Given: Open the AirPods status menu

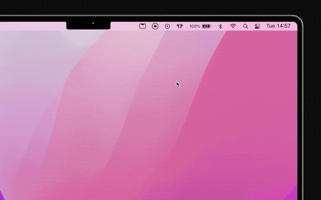Looking at the screenshot, I should pos(179,26).
